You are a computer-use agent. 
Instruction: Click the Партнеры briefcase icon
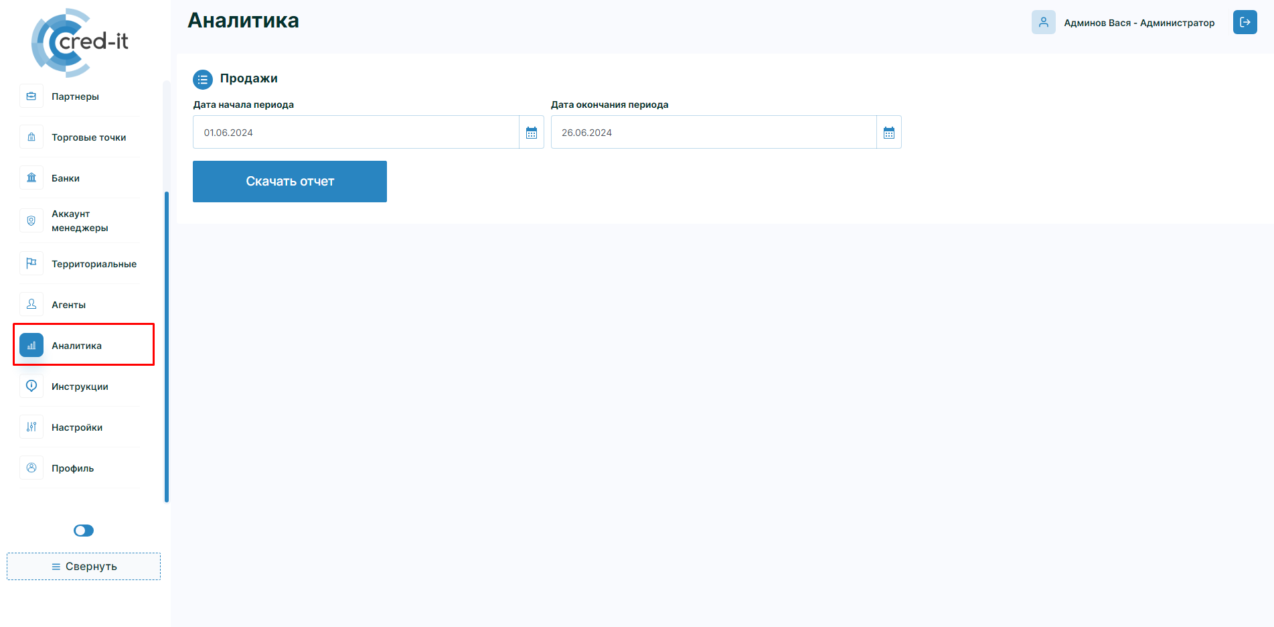(31, 96)
